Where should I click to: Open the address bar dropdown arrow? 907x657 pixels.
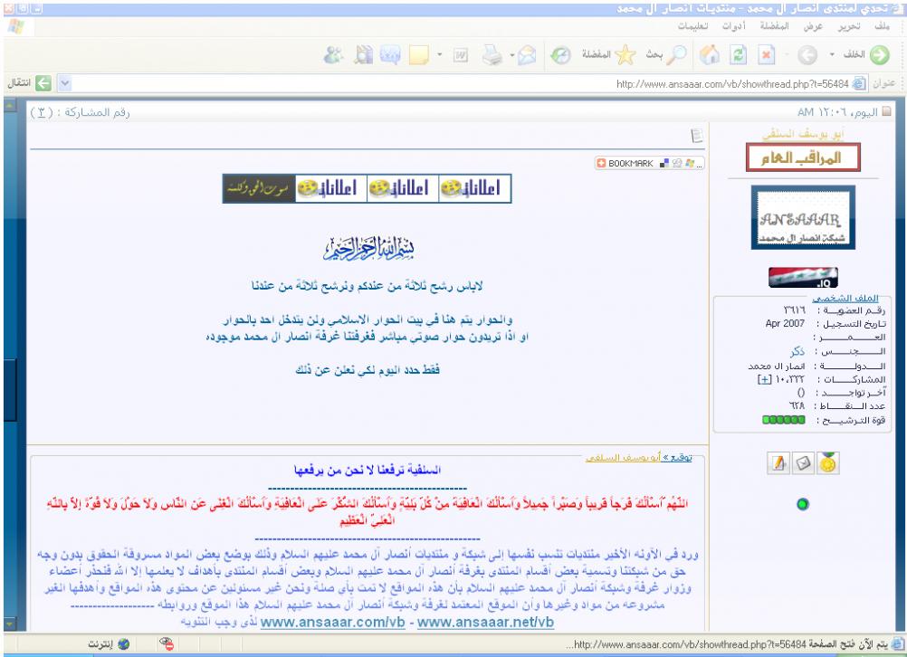[62, 83]
